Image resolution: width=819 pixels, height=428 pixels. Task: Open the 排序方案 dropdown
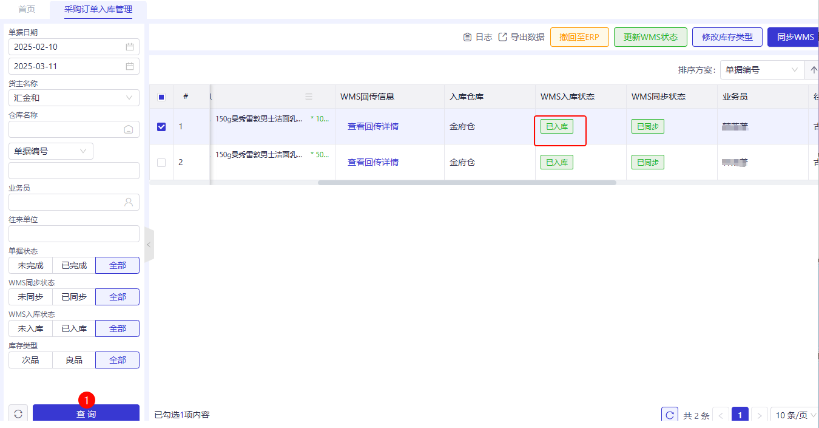point(762,70)
